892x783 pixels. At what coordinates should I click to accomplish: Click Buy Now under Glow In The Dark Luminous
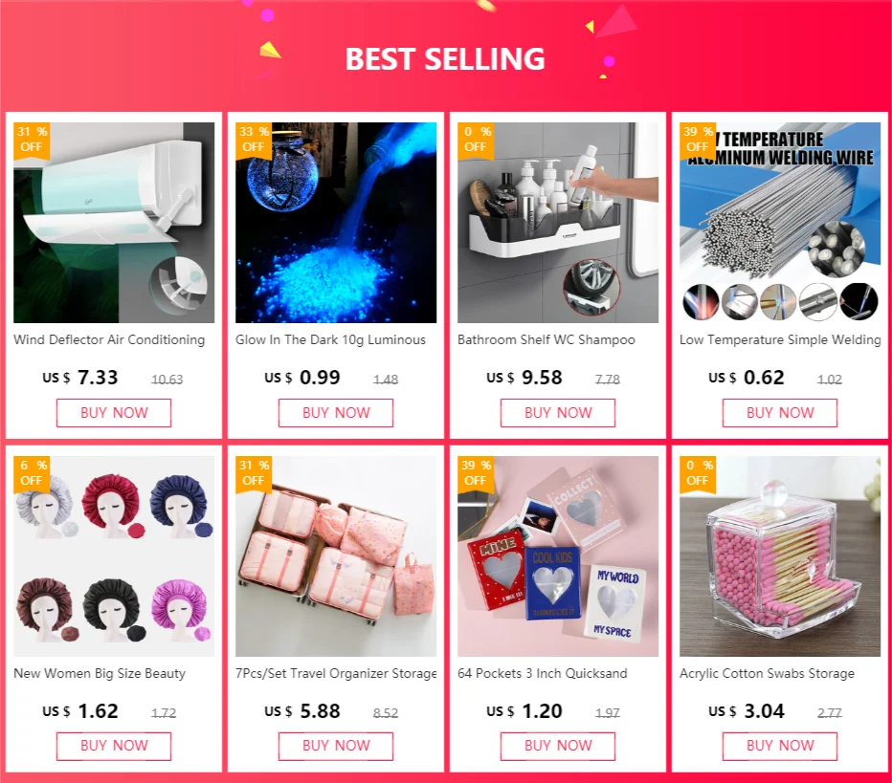pyautogui.click(x=336, y=412)
